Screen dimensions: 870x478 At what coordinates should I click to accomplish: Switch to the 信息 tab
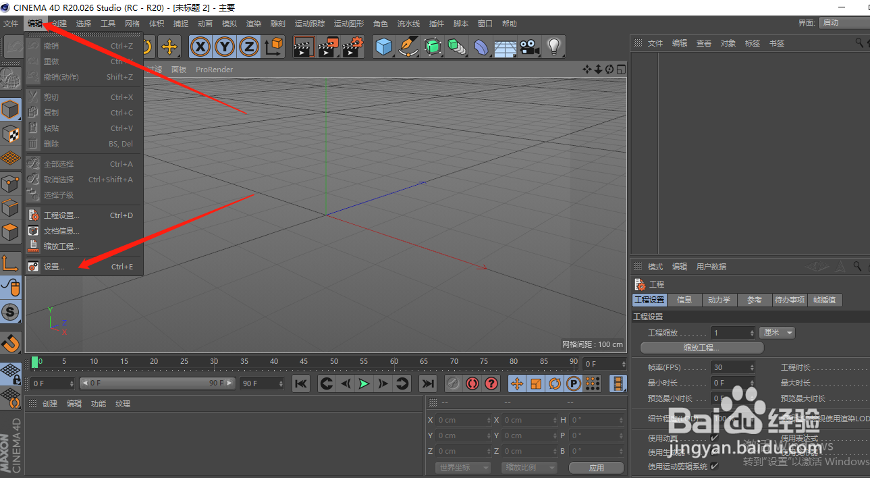pos(684,300)
